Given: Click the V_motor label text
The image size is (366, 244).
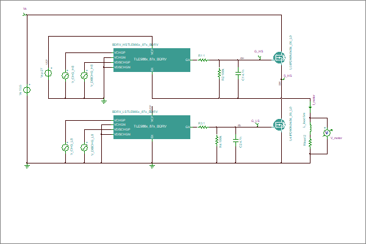Looking at the screenshot, I should click(x=336, y=138).
